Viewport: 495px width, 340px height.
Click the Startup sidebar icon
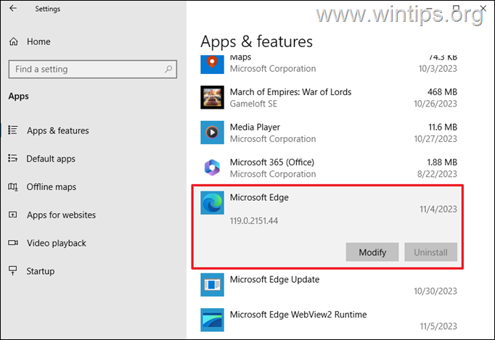pyautogui.click(x=13, y=270)
